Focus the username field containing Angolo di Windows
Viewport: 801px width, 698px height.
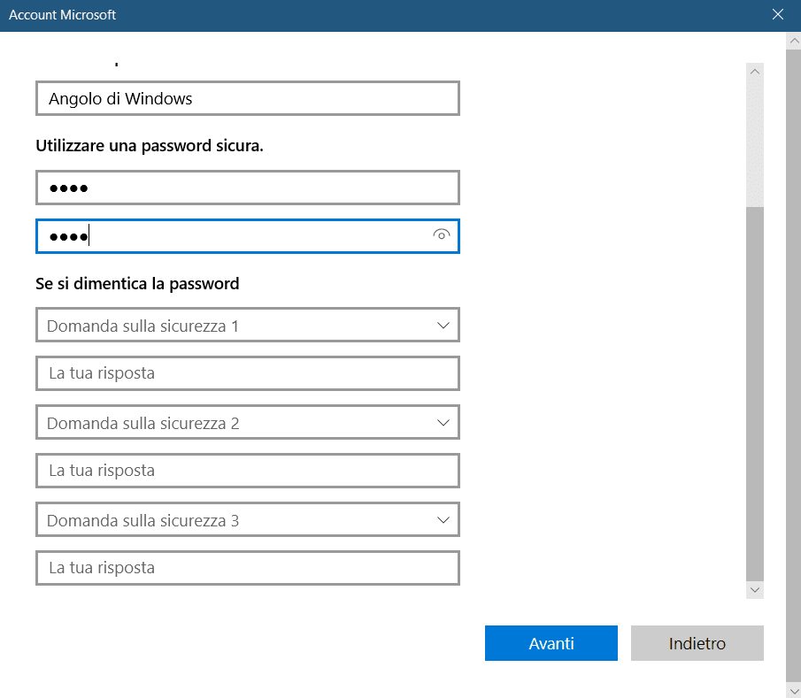248,98
